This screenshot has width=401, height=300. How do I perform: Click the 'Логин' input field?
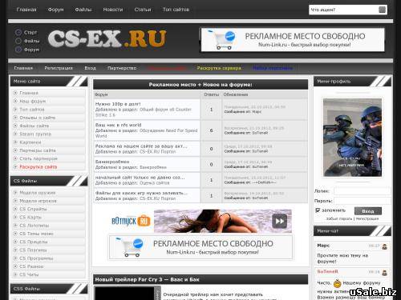363,191
